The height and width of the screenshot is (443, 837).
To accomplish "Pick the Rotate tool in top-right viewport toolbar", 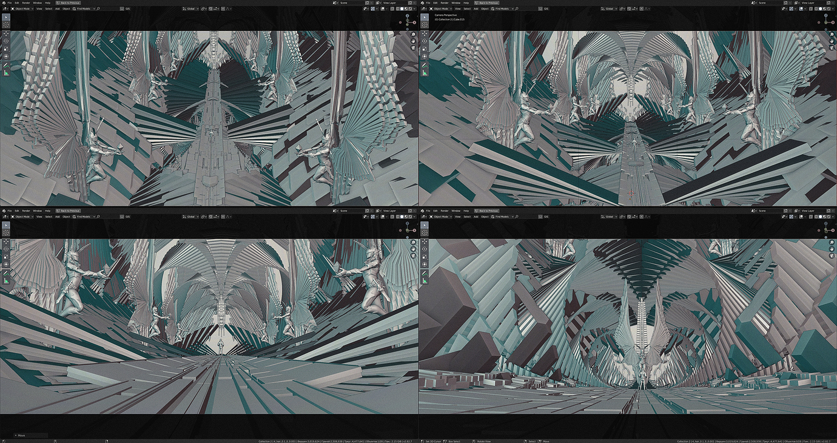I will [425, 41].
